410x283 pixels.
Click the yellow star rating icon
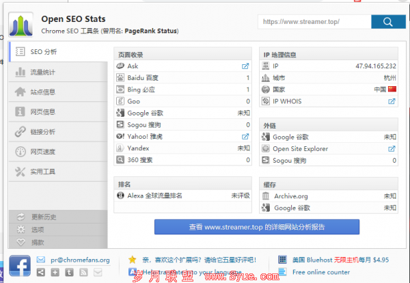coord(133,260)
